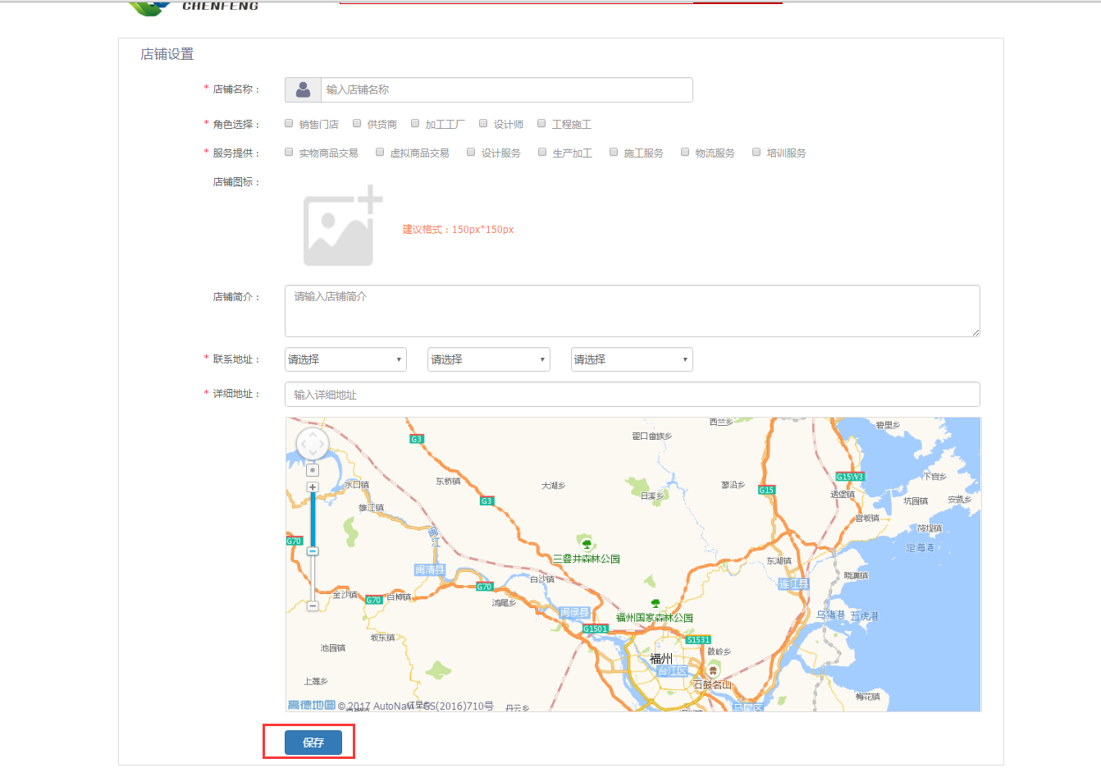This screenshot has width=1101, height=777.
Task: Click the tree icon of 福州国家森林公园
Action: (x=655, y=604)
